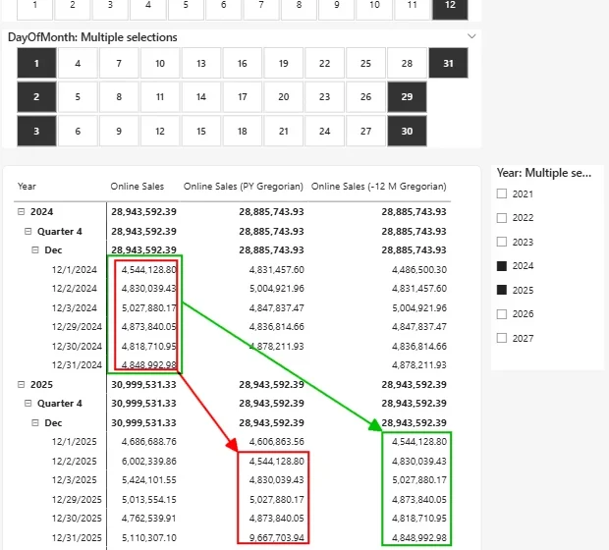Select month 6 in top slicer
The width and height of the screenshot is (609, 550).
click(223, 5)
